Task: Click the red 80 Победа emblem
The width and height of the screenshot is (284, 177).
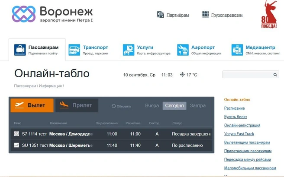Action: click(x=269, y=14)
